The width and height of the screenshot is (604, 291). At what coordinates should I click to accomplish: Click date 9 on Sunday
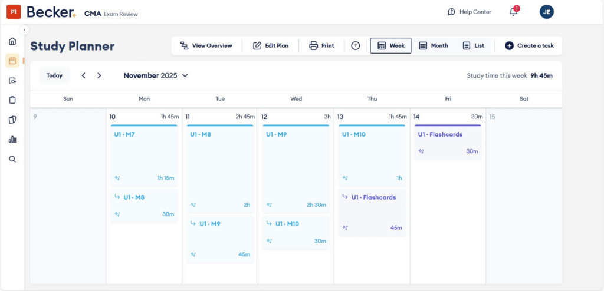point(35,117)
